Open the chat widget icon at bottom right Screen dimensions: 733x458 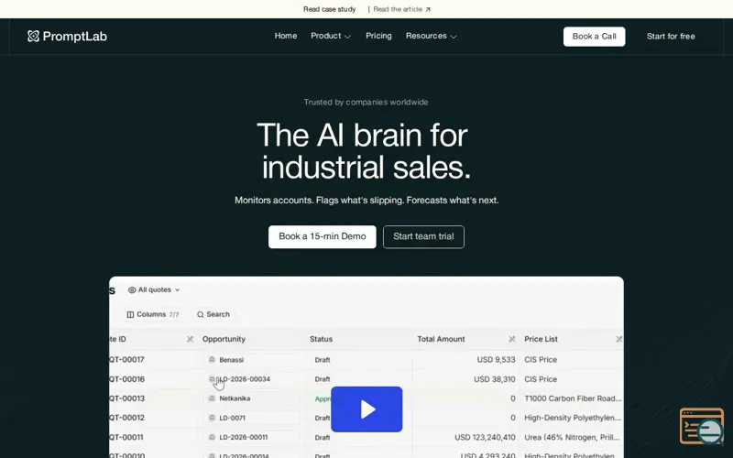(x=702, y=426)
